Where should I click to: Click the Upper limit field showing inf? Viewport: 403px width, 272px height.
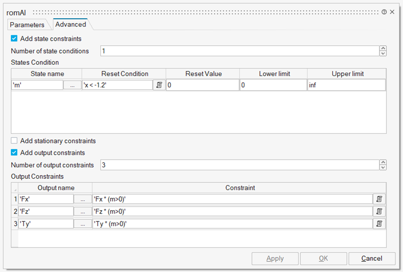click(346, 85)
